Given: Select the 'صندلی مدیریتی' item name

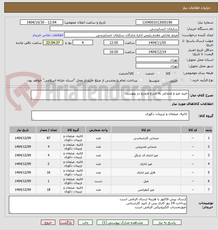Looking at the screenshot, I should click(146, 147).
